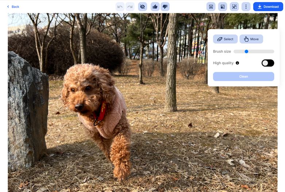Give thumbs up feedback

(x=155, y=7)
